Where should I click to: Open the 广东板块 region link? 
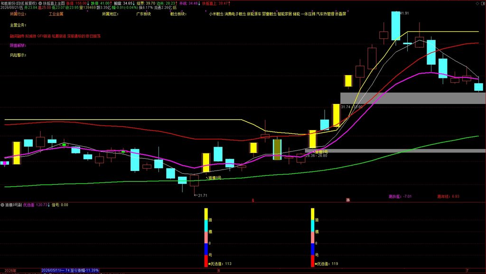click(144, 14)
